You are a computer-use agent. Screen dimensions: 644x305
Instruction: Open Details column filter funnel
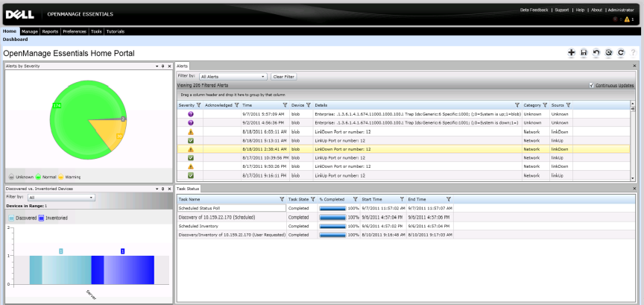(x=517, y=105)
